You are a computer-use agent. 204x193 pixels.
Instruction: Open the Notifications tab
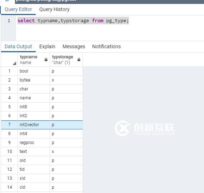coord(106,46)
